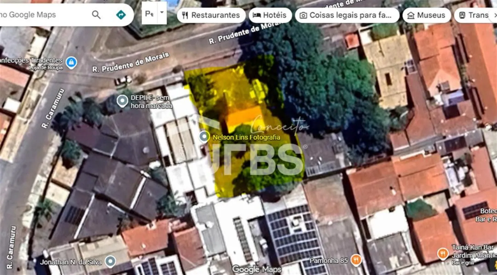This screenshot has width=497, height=275.
Task: Open the DEPILE sem hora marcada pin
Action: click(x=122, y=101)
